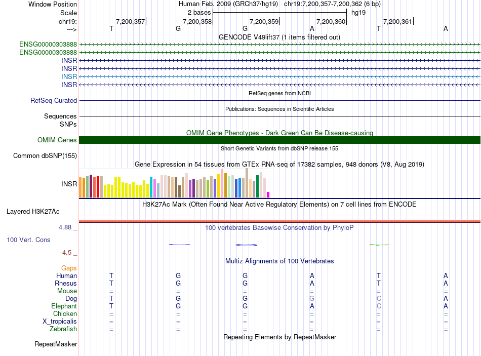The height and width of the screenshot is (356, 481).
Task: Click the Elephant alignment row label
Action: pyautogui.click(x=64, y=306)
